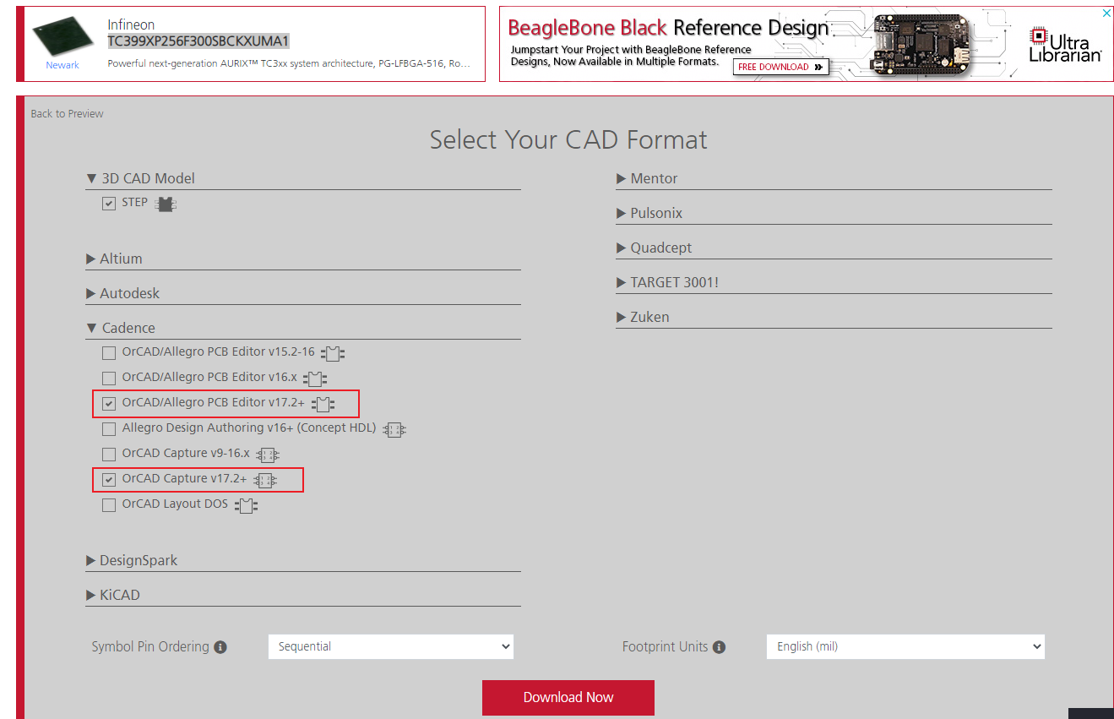Uncheck the STEP 3D model checkbox
This screenshot has height=719, width=1114.
coord(109,203)
